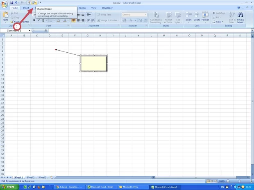Open the Orientation text angle menu

click(89, 15)
